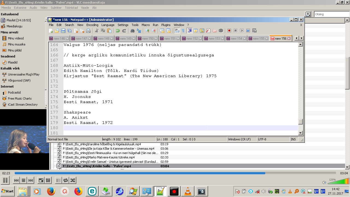Create a new file in Notepad++

(x=51, y=31)
